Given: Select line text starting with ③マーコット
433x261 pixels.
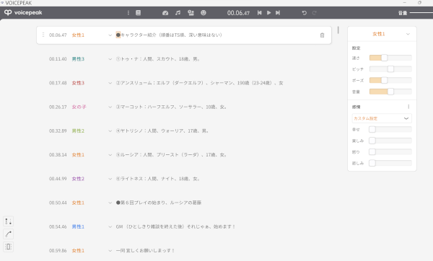Looking at the screenshot, I should [x=171, y=107].
